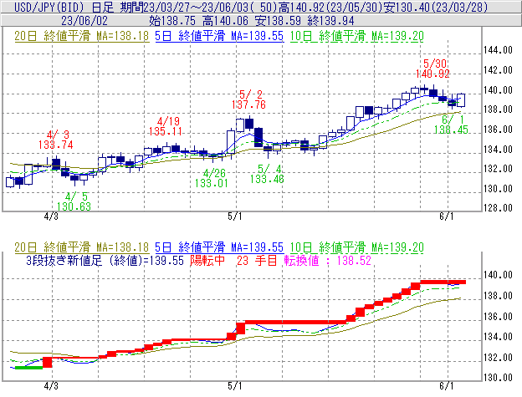
Task: Click period high 高140.92(23/05/30) in title
Action: pos(331,7)
